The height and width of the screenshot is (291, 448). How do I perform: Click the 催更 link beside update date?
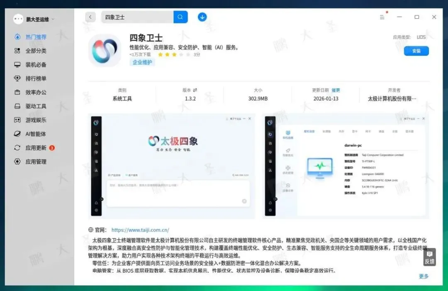(336, 90)
